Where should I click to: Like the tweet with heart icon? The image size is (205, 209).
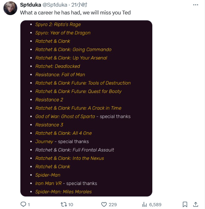tap(104, 204)
